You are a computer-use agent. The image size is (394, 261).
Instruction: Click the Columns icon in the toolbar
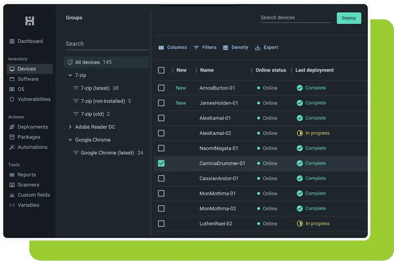coord(161,47)
